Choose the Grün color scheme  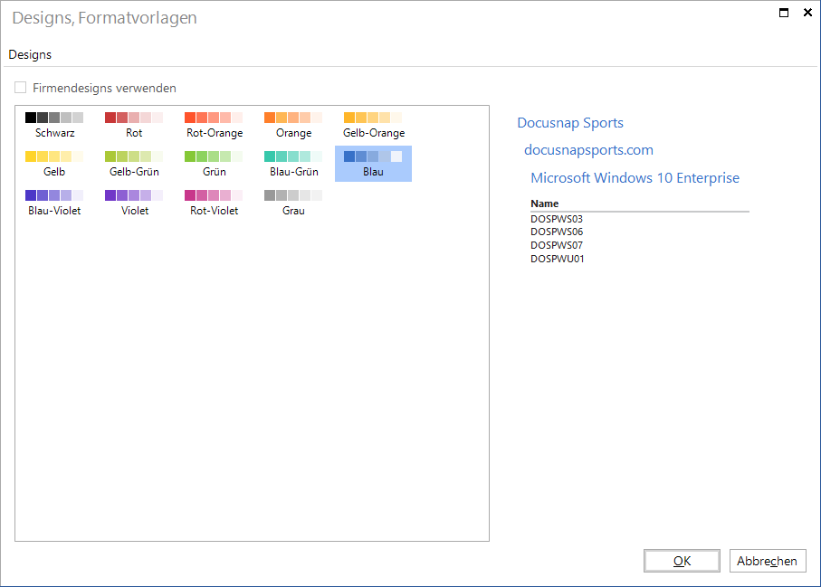tap(215, 164)
